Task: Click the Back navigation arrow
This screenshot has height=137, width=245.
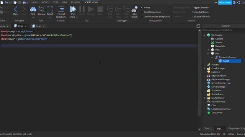Action: point(15,9)
